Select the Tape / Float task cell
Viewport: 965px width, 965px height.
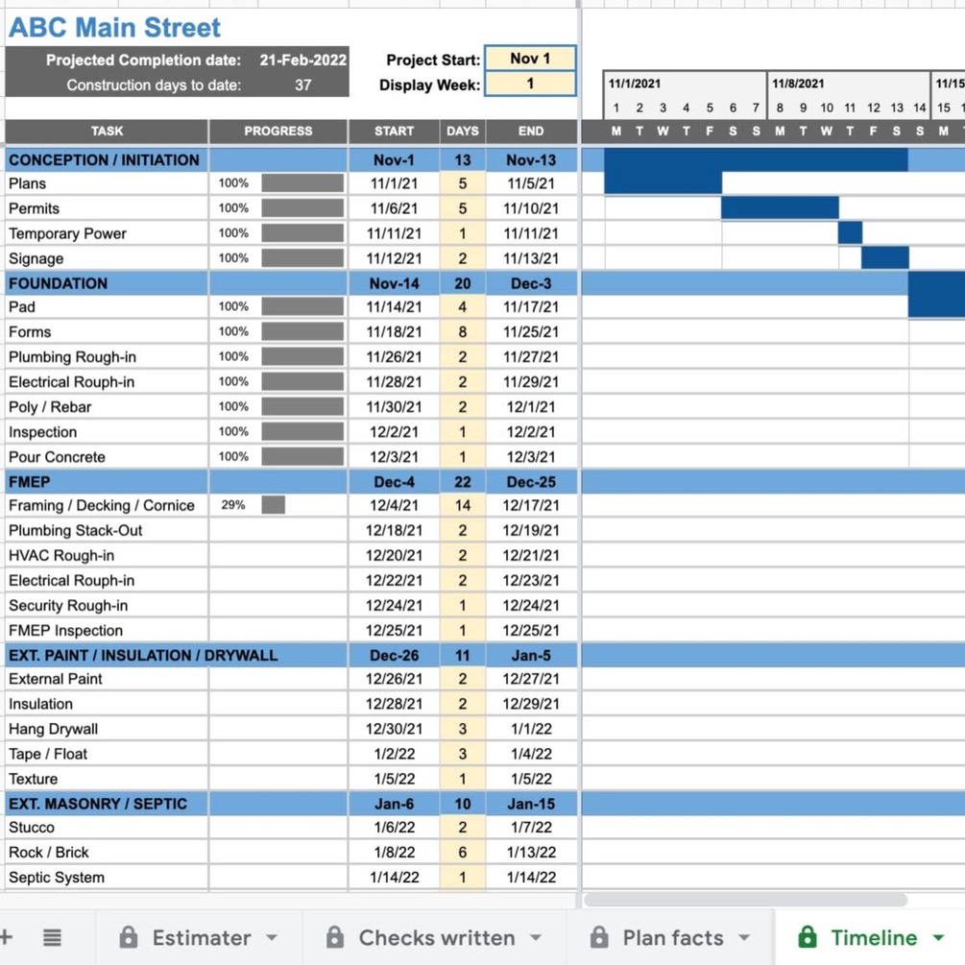click(x=107, y=754)
